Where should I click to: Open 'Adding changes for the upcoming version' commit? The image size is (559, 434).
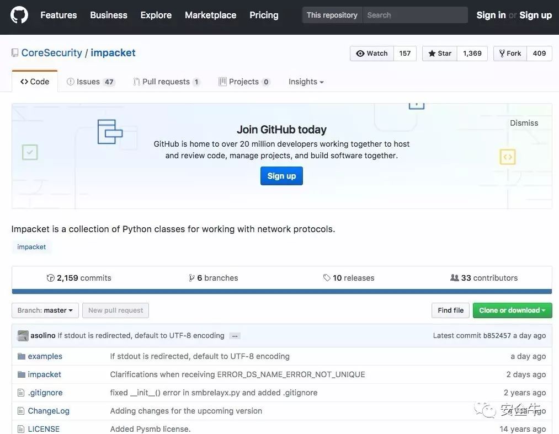click(x=186, y=411)
